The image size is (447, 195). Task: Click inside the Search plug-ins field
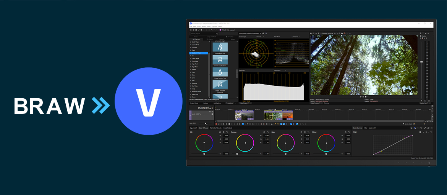204,34
